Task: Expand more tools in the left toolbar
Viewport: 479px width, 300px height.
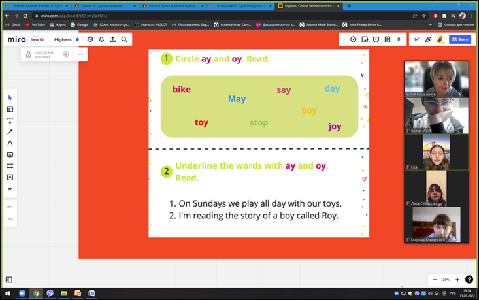Action: (10, 189)
